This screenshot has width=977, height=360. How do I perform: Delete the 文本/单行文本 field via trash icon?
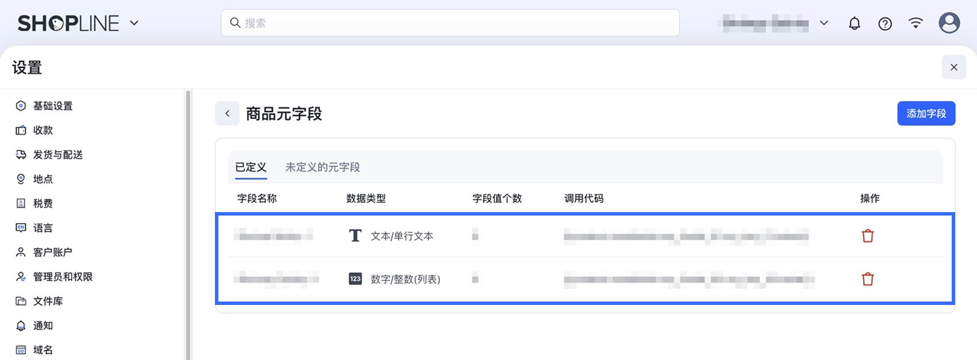[x=868, y=236]
